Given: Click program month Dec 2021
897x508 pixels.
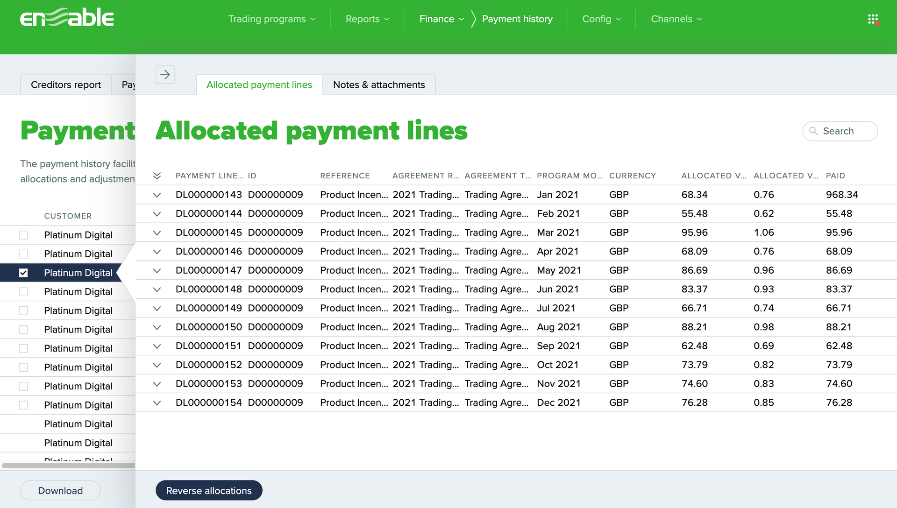Looking at the screenshot, I should [x=559, y=402].
